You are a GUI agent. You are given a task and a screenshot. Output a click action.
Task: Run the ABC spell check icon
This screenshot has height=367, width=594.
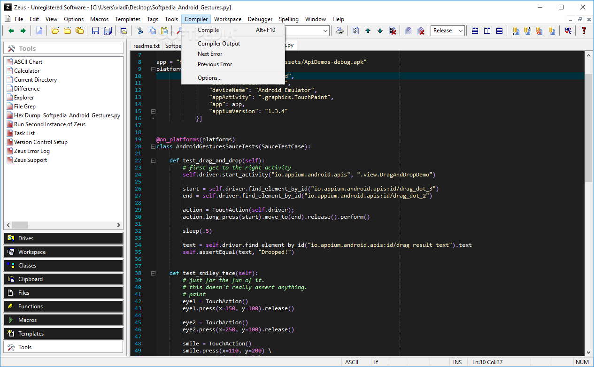click(568, 31)
